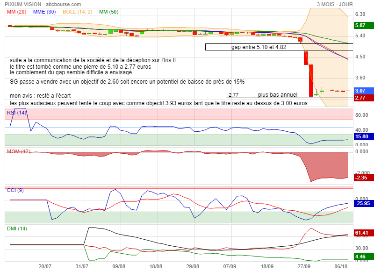This screenshot has height=271, width=374.
Task: Select the blue "MME (30)" legend label
Action: click(44, 12)
